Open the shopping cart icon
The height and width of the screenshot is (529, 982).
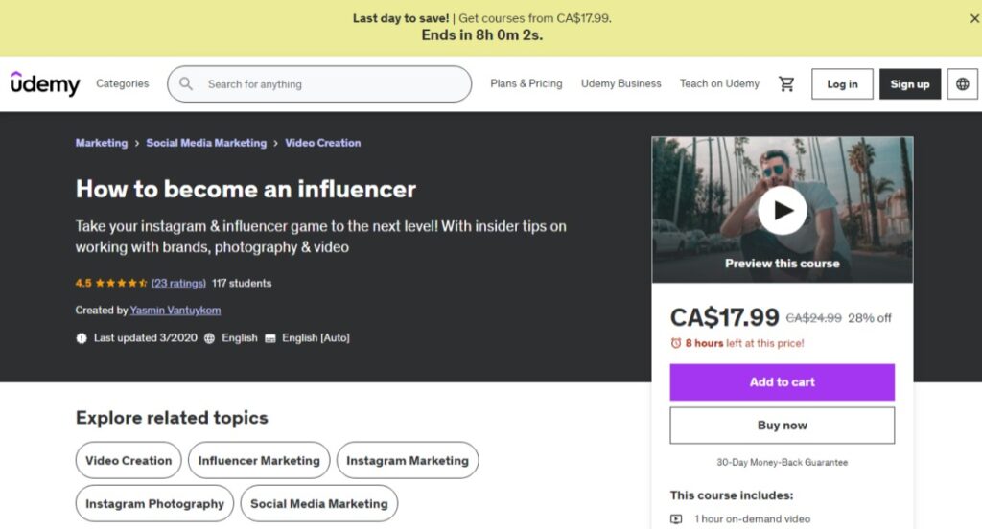tap(786, 84)
